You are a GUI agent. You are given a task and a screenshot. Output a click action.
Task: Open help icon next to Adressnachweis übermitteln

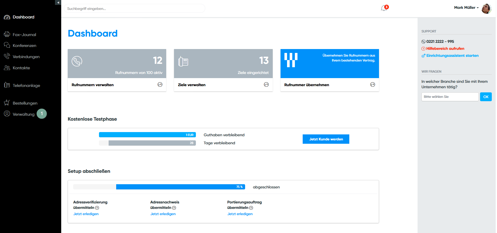[174, 208]
